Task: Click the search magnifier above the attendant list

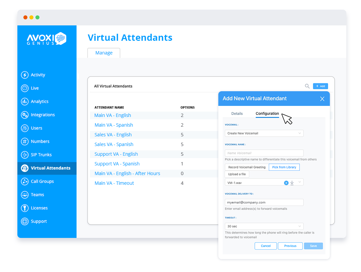Action: pyautogui.click(x=307, y=86)
